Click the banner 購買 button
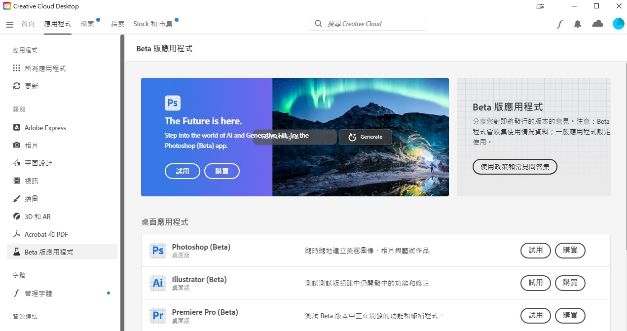Image resolution: width=627 pixels, height=331 pixels. (222, 171)
